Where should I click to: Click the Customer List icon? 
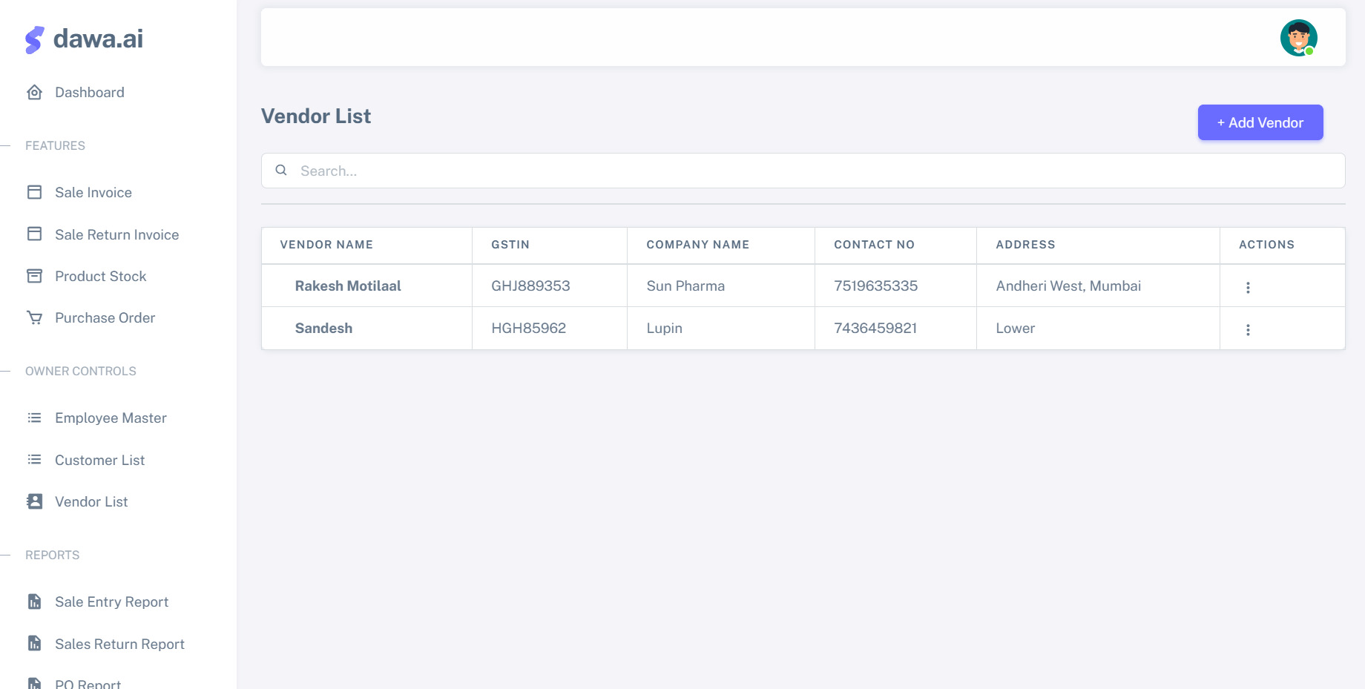point(34,460)
